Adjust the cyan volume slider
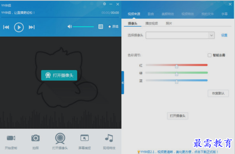The image size is (235, 154). [83, 27]
